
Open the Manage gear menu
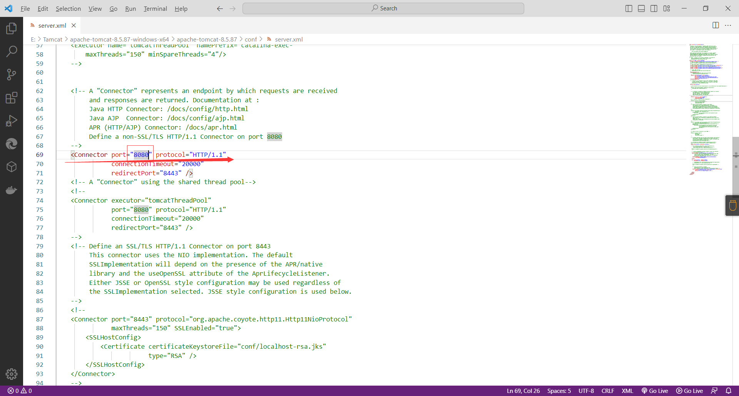pos(12,374)
